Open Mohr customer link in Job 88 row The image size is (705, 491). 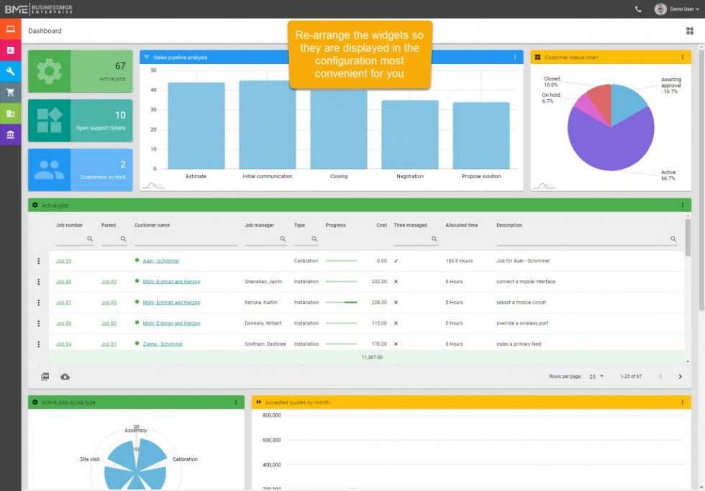tap(171, 282)
